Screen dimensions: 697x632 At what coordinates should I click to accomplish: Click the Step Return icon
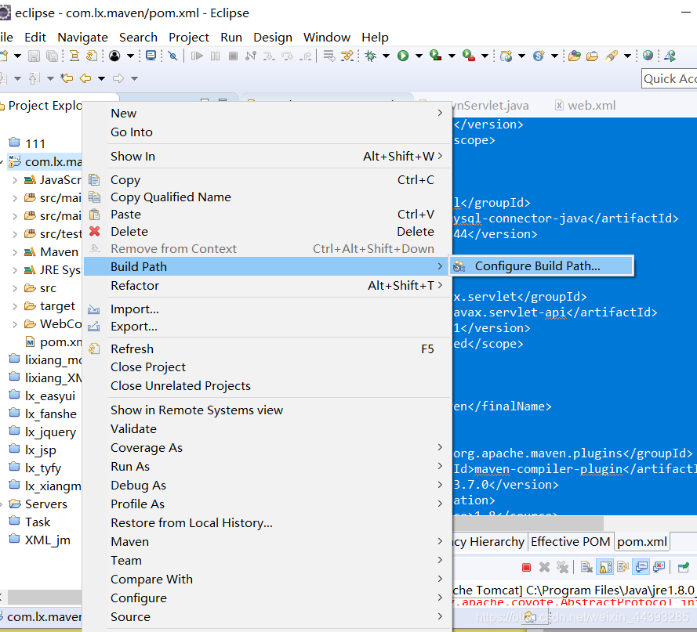[306, 56]
